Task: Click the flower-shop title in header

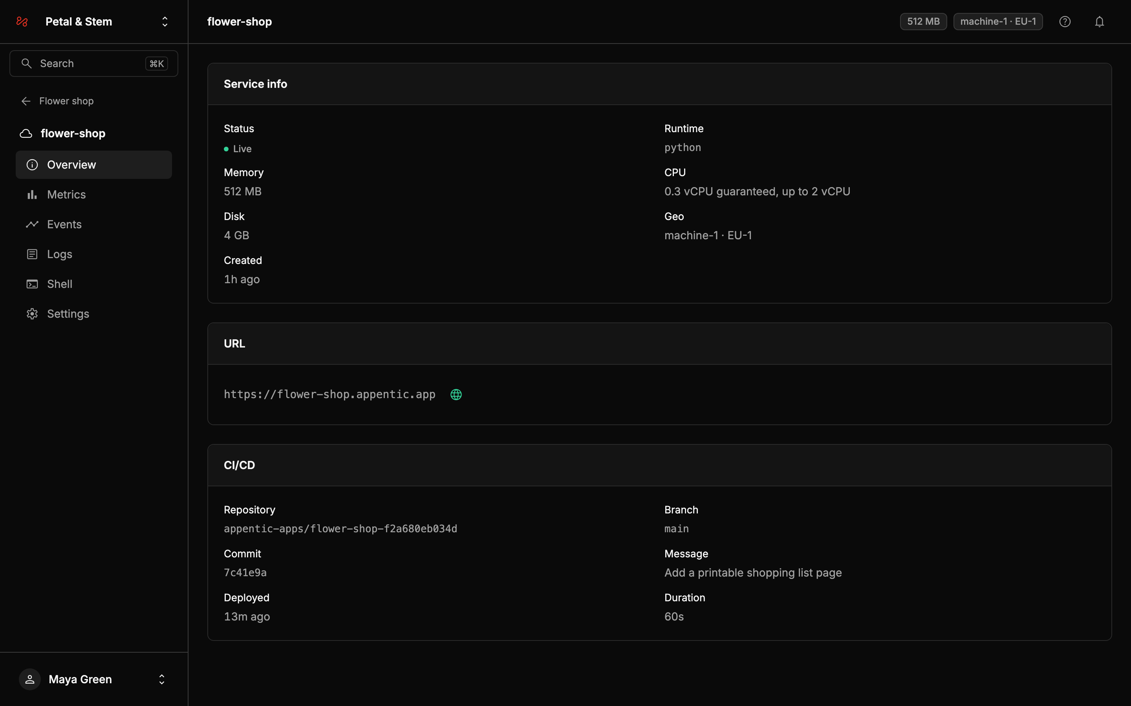Action: tap(239, 22)
